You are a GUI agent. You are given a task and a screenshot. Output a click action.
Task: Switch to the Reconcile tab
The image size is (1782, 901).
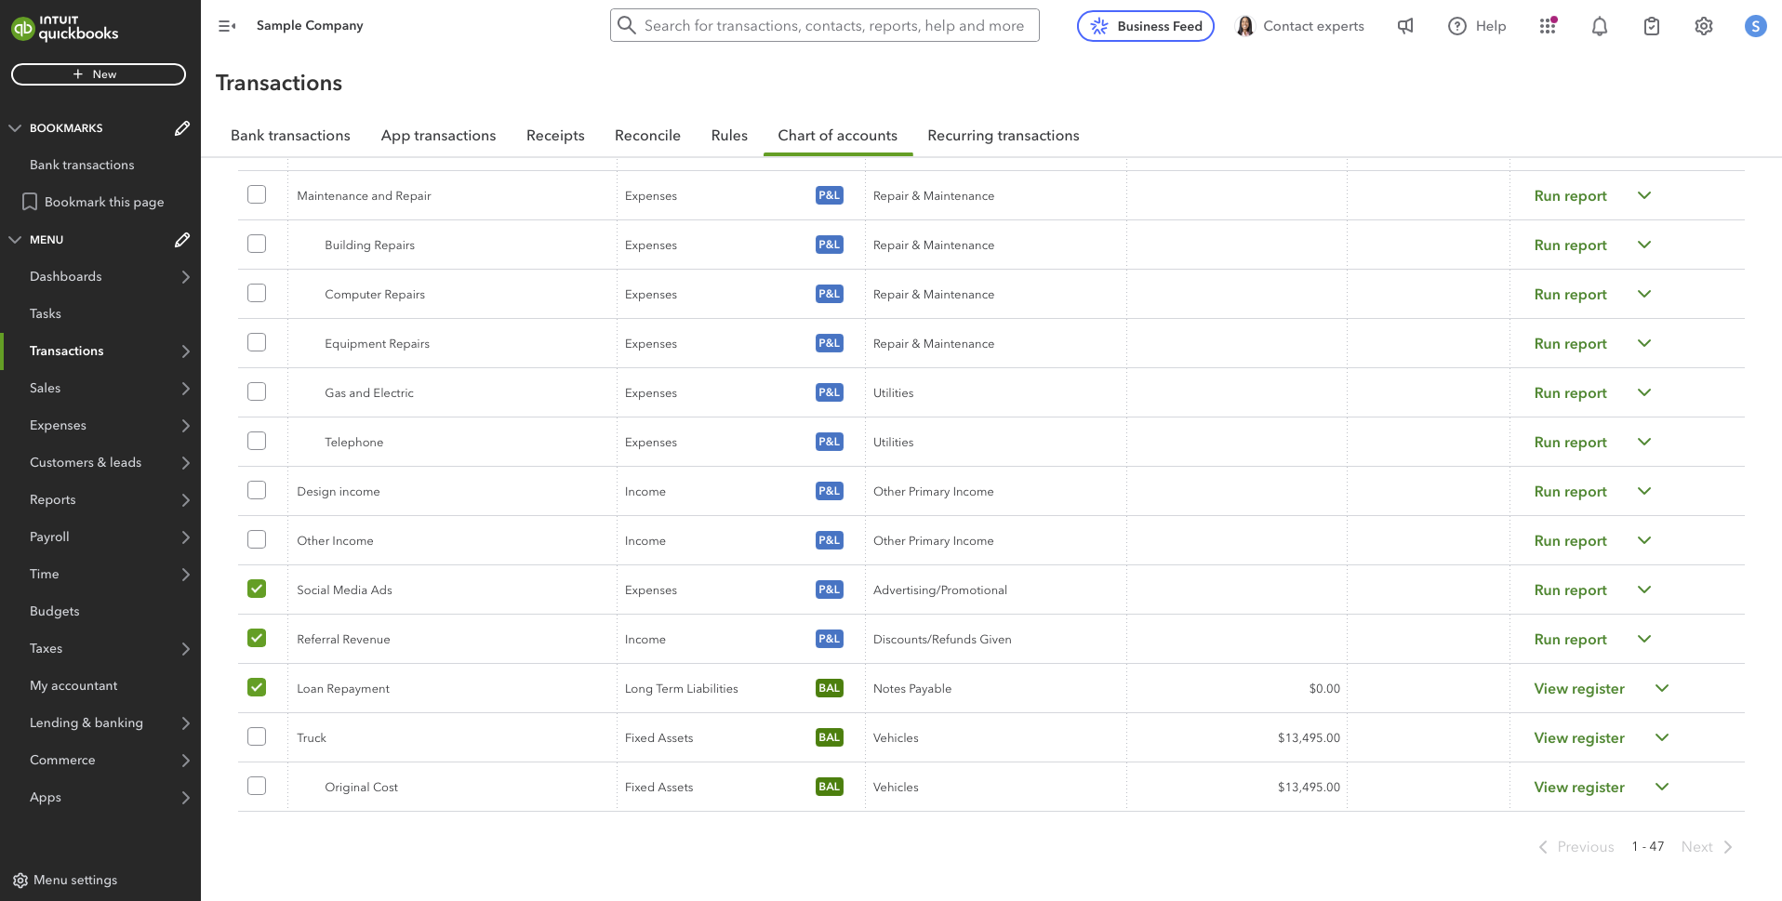click(647, 136)
